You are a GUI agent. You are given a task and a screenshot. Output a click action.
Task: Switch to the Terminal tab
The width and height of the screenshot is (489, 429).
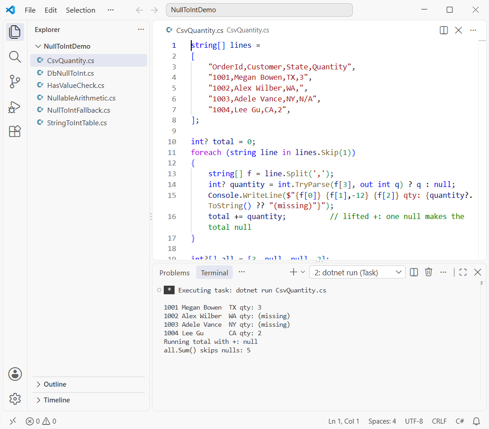click(x=214, y=273)
